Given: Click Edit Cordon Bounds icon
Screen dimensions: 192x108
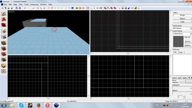Looking at the screenshot, I should pos(80,8).
